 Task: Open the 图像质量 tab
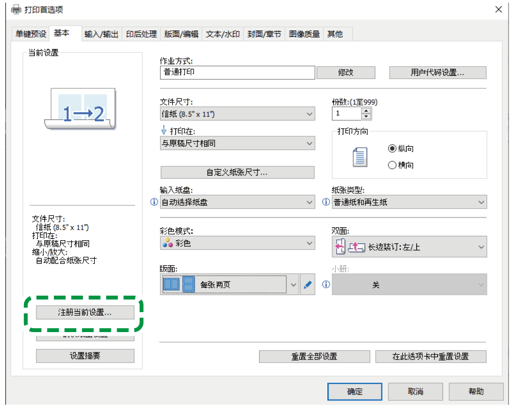pyautogui.click(x=304, y=34)
